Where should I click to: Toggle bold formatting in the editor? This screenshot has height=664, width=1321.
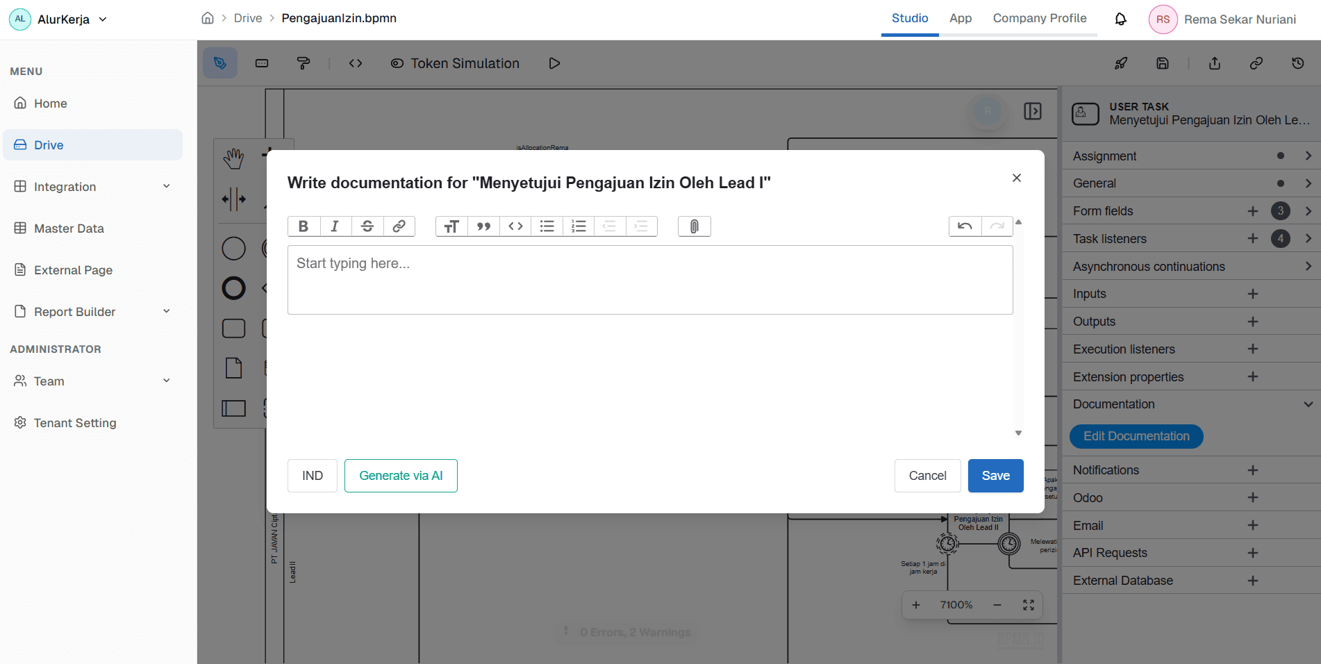point(304,226)
